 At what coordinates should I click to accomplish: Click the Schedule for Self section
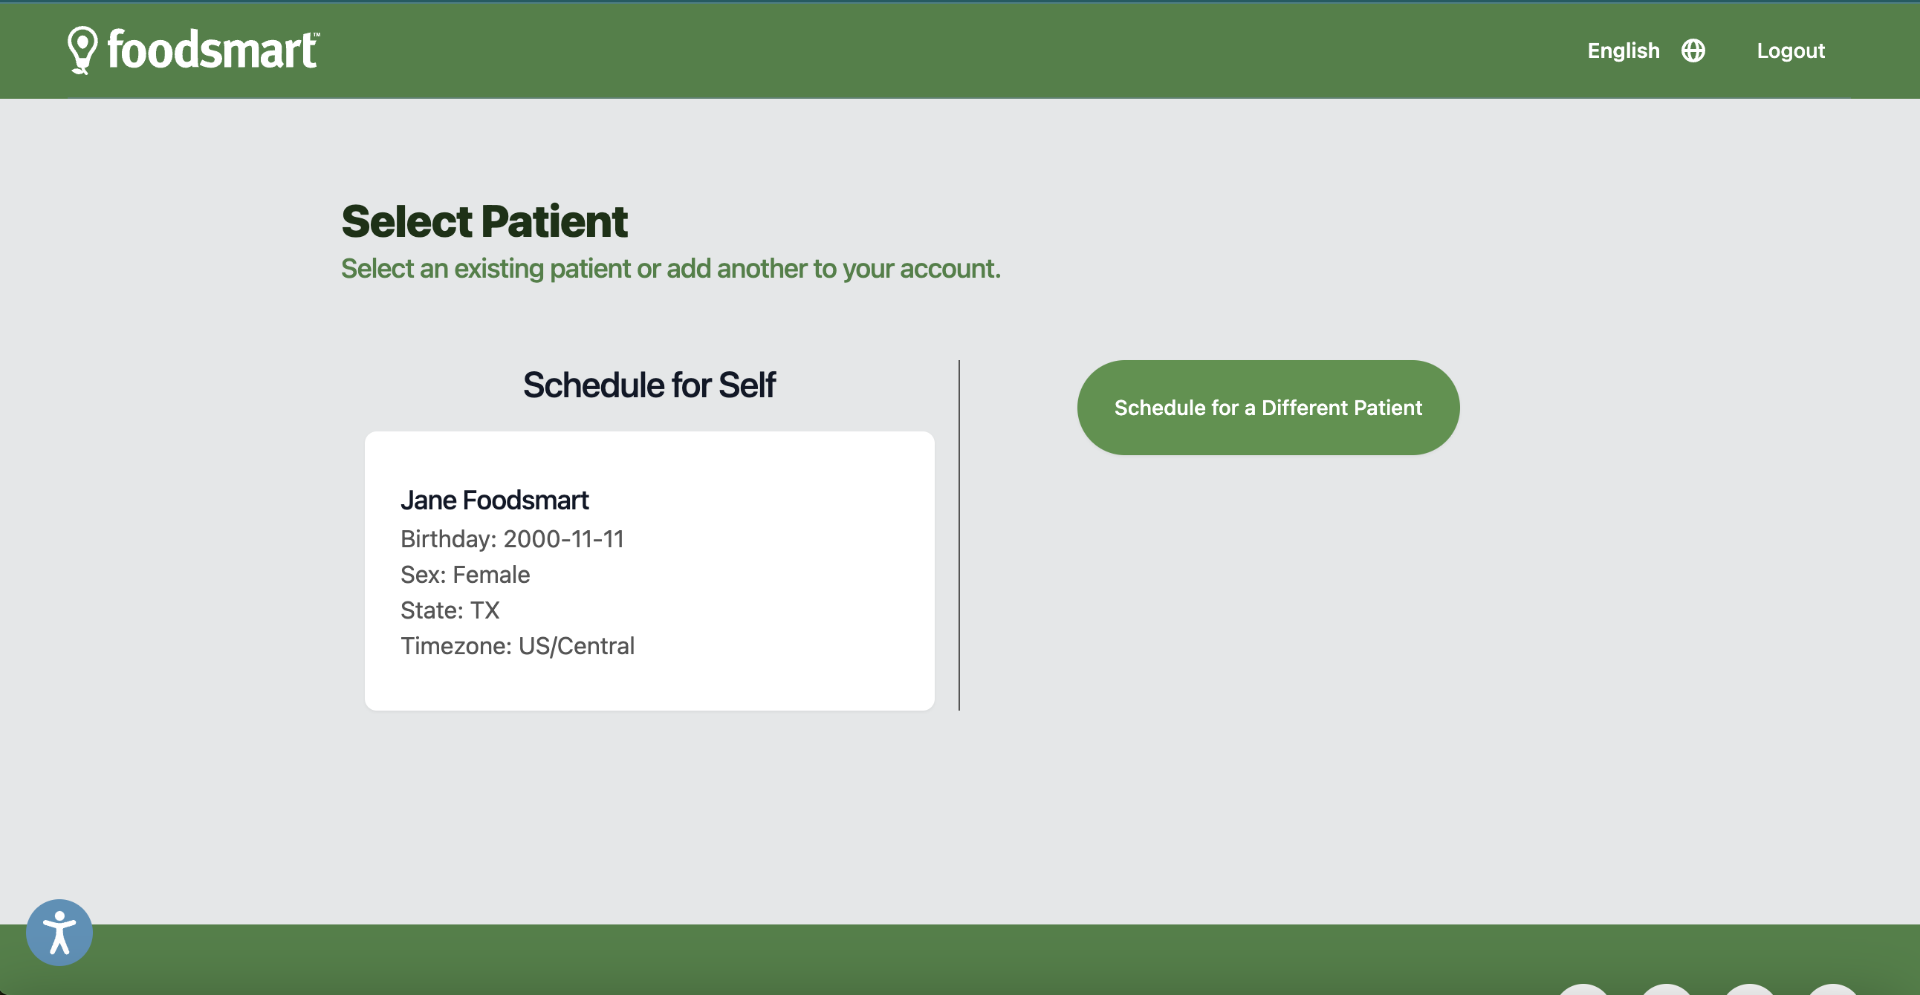tap(649, 385)
